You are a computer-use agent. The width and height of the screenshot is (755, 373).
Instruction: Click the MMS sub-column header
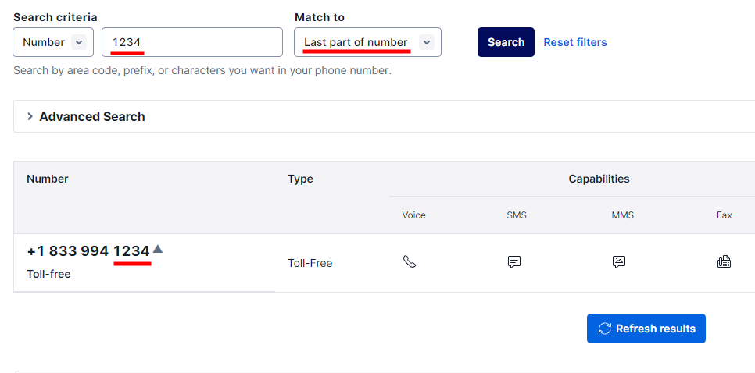point(622,215)
